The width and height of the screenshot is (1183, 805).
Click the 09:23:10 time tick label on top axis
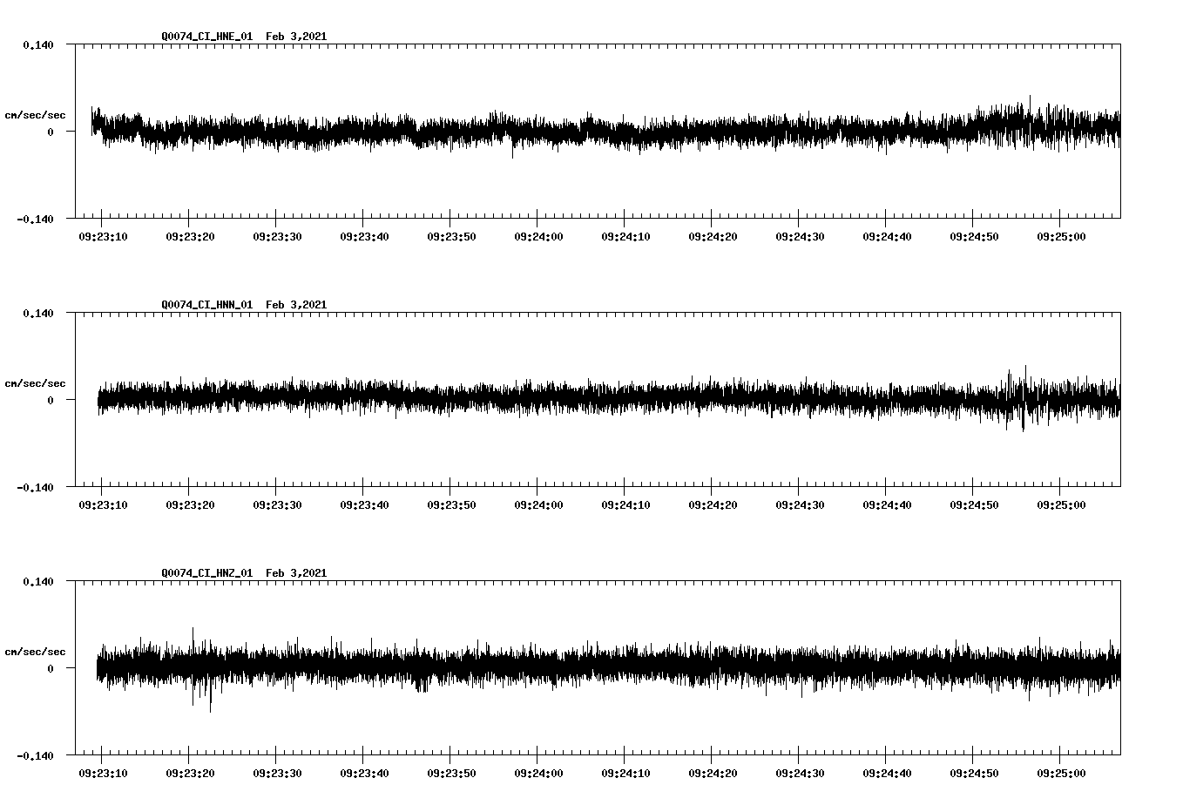click(x=103, y=235)
